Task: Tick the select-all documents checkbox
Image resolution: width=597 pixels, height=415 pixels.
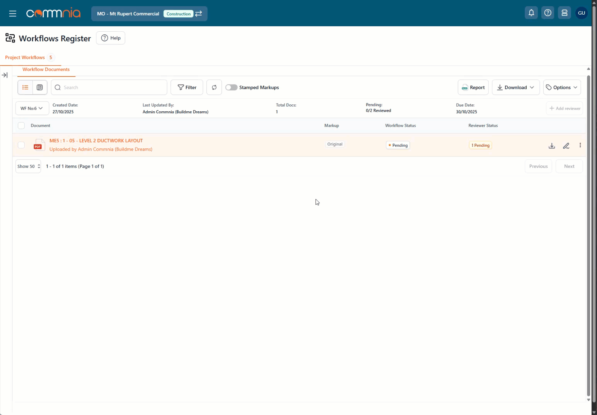Action: coord(21,126)
